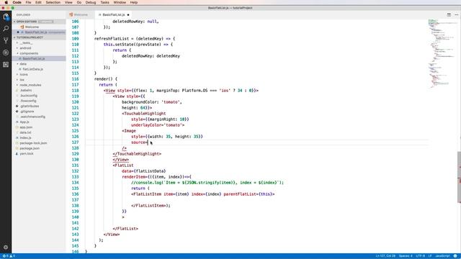Open Welcome under Open Editors
Viewport: 461px width, 259px height.
tap(32, 27)
